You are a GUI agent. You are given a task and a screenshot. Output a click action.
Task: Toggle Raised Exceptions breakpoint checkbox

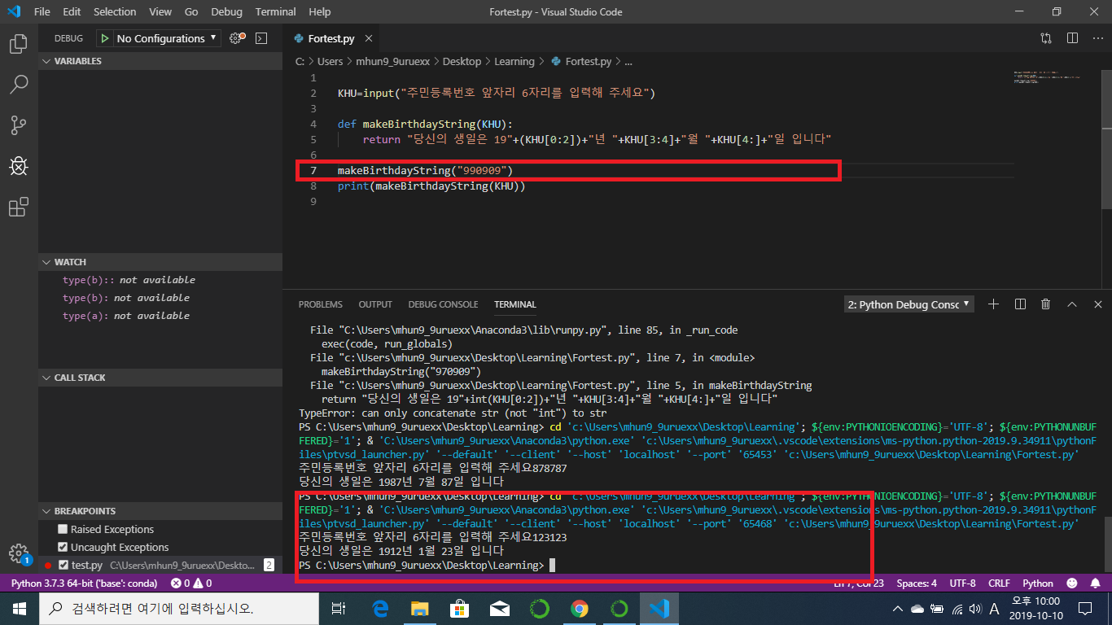[63, 530]
